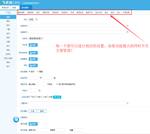Click help icon beside 线路名称 field

pyautogui.click(x=127, y=25)
